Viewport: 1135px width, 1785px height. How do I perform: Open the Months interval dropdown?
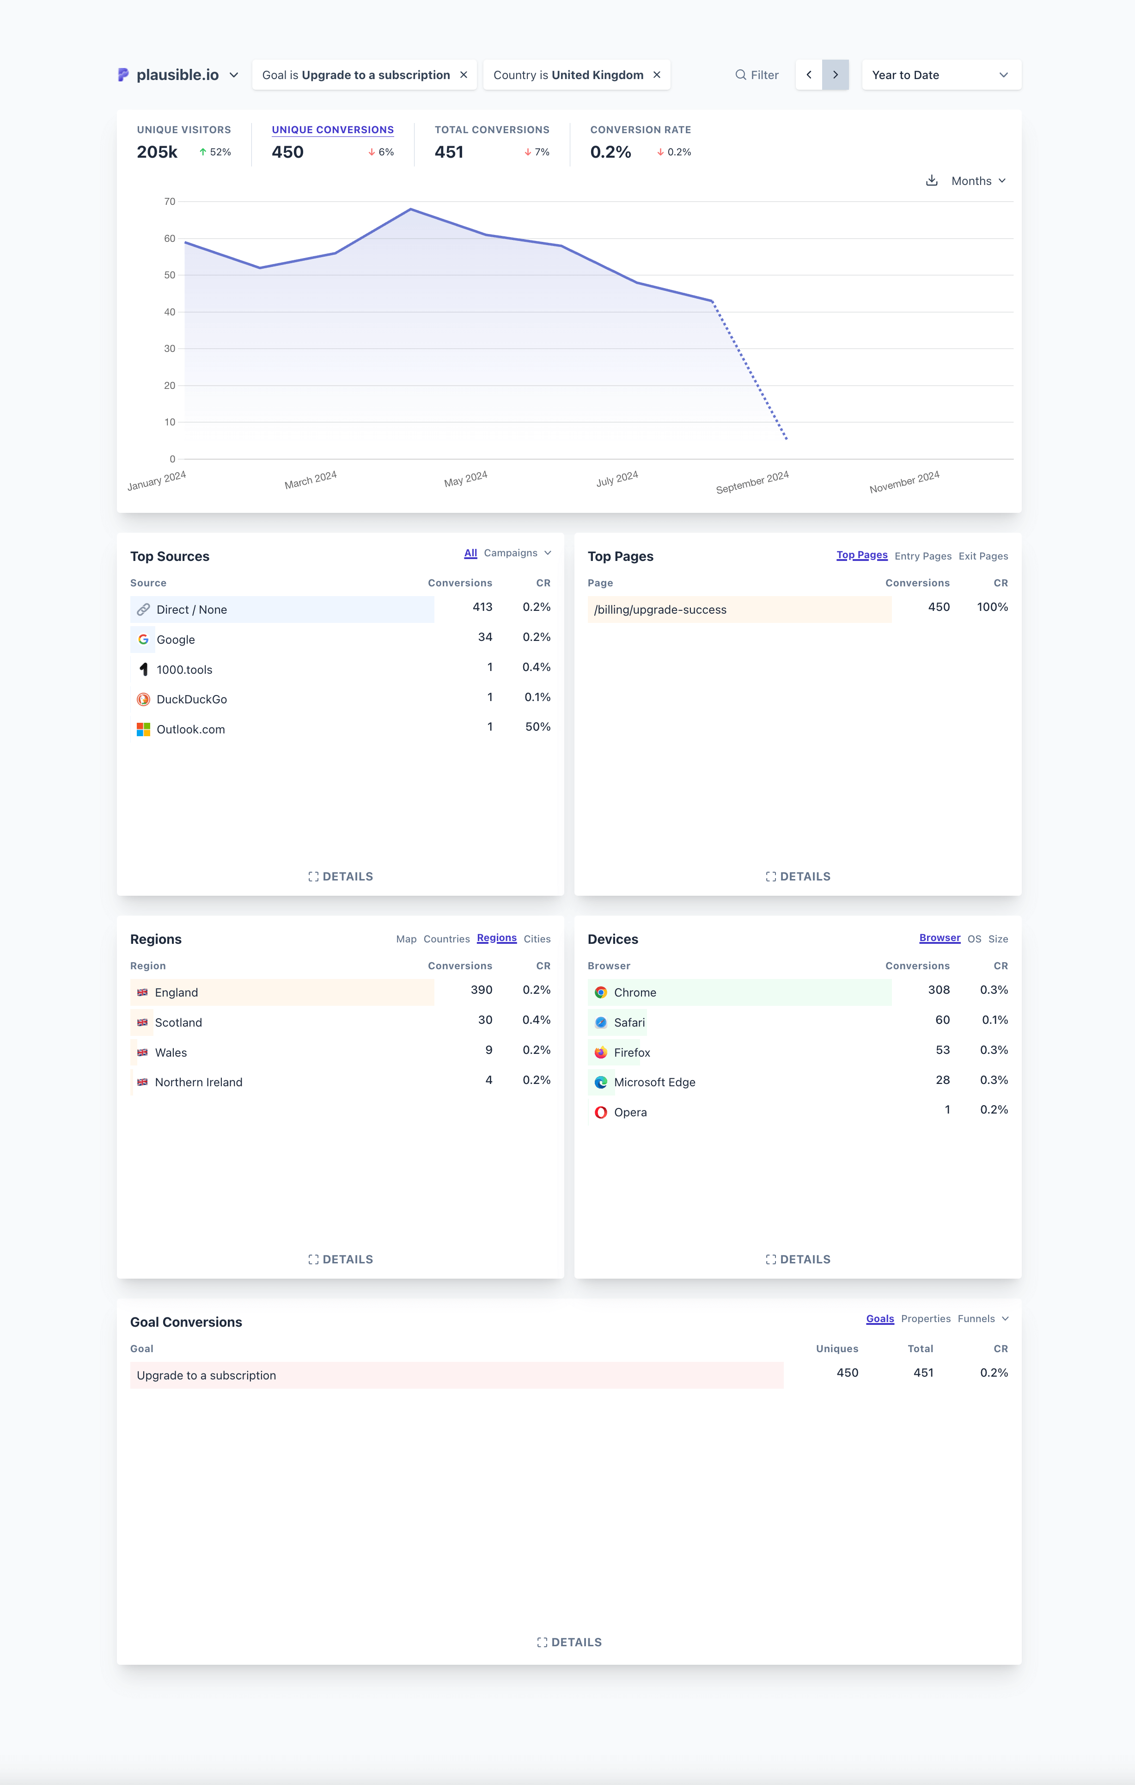tap(979, 181)
